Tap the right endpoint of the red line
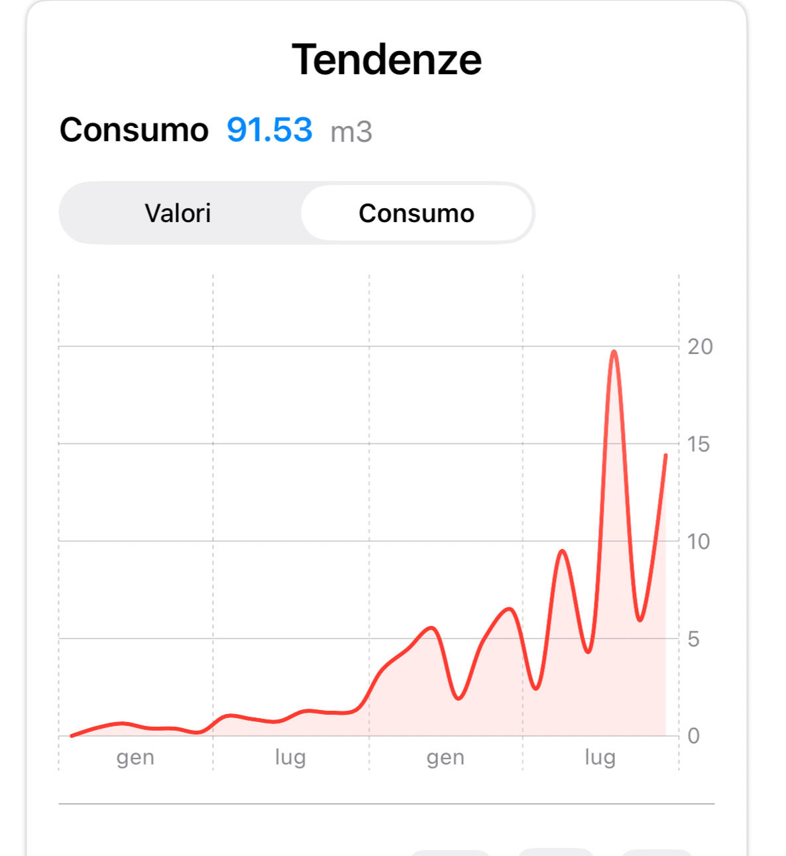The width and height of the screenshot is (786, 856). (665, 455)
